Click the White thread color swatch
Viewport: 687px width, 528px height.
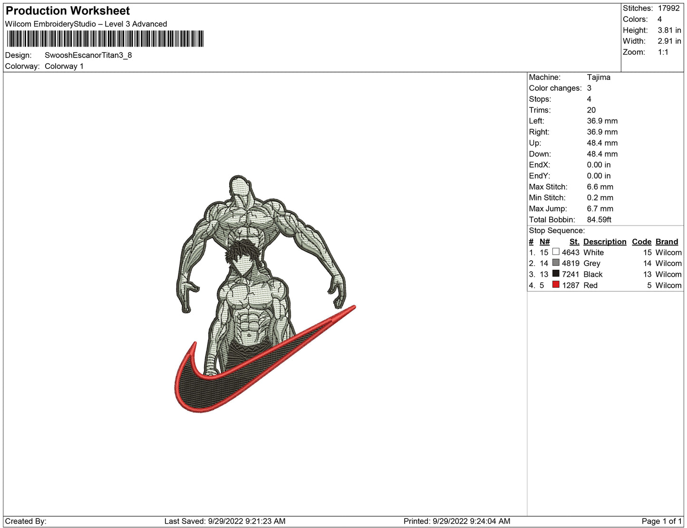[556, 252]
